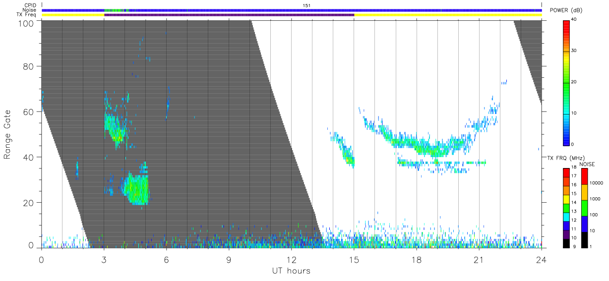Click the noise legend's "10000" label

pos(597,183)
